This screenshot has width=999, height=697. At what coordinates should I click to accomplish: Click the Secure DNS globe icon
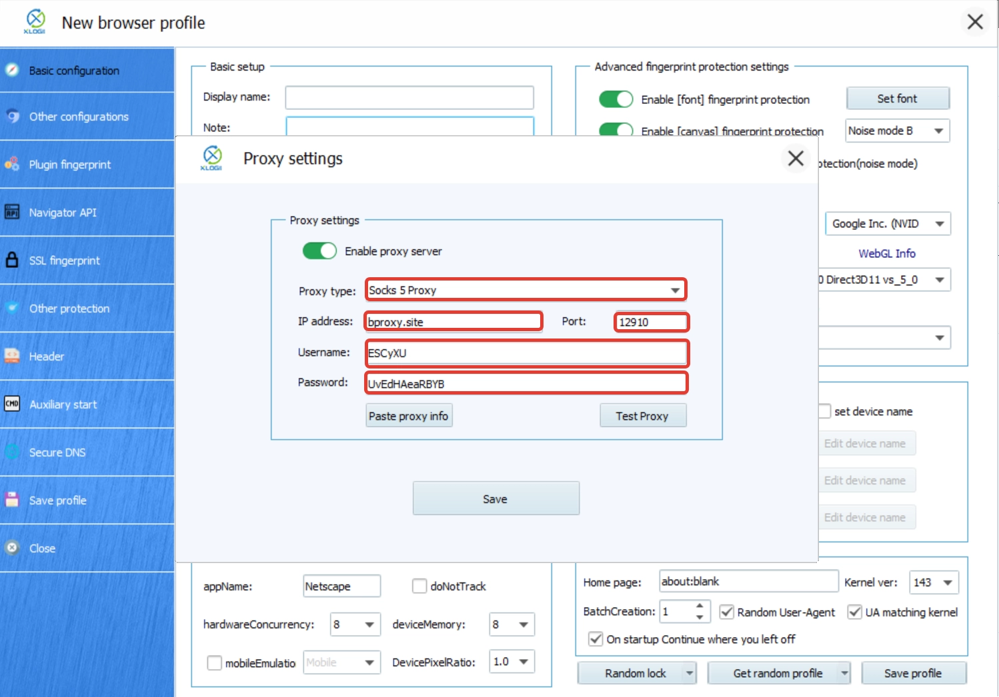[12, 452]
